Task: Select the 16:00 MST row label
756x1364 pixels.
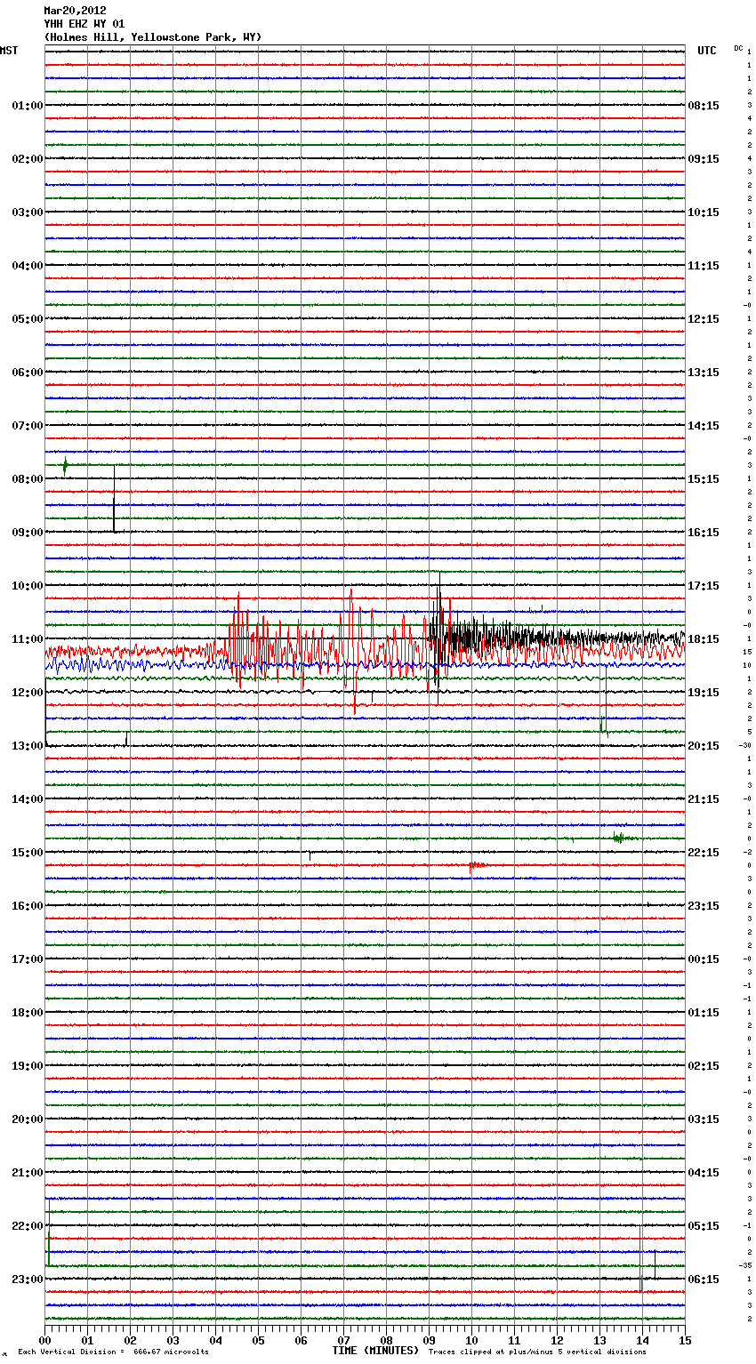Action: tap(28, 906)
